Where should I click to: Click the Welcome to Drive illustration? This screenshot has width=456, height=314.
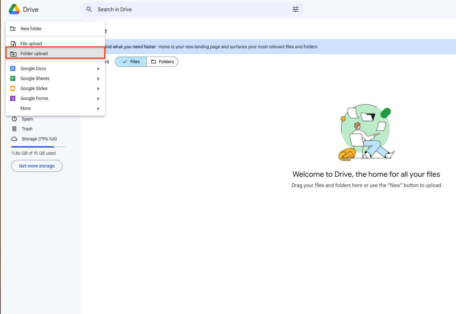point(366,133)
